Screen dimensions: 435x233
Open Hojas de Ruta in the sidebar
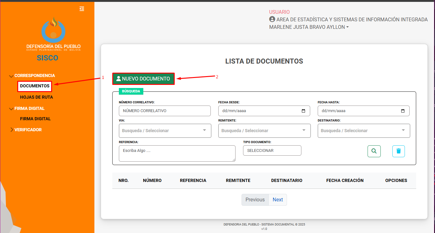[x=36, y=97]
